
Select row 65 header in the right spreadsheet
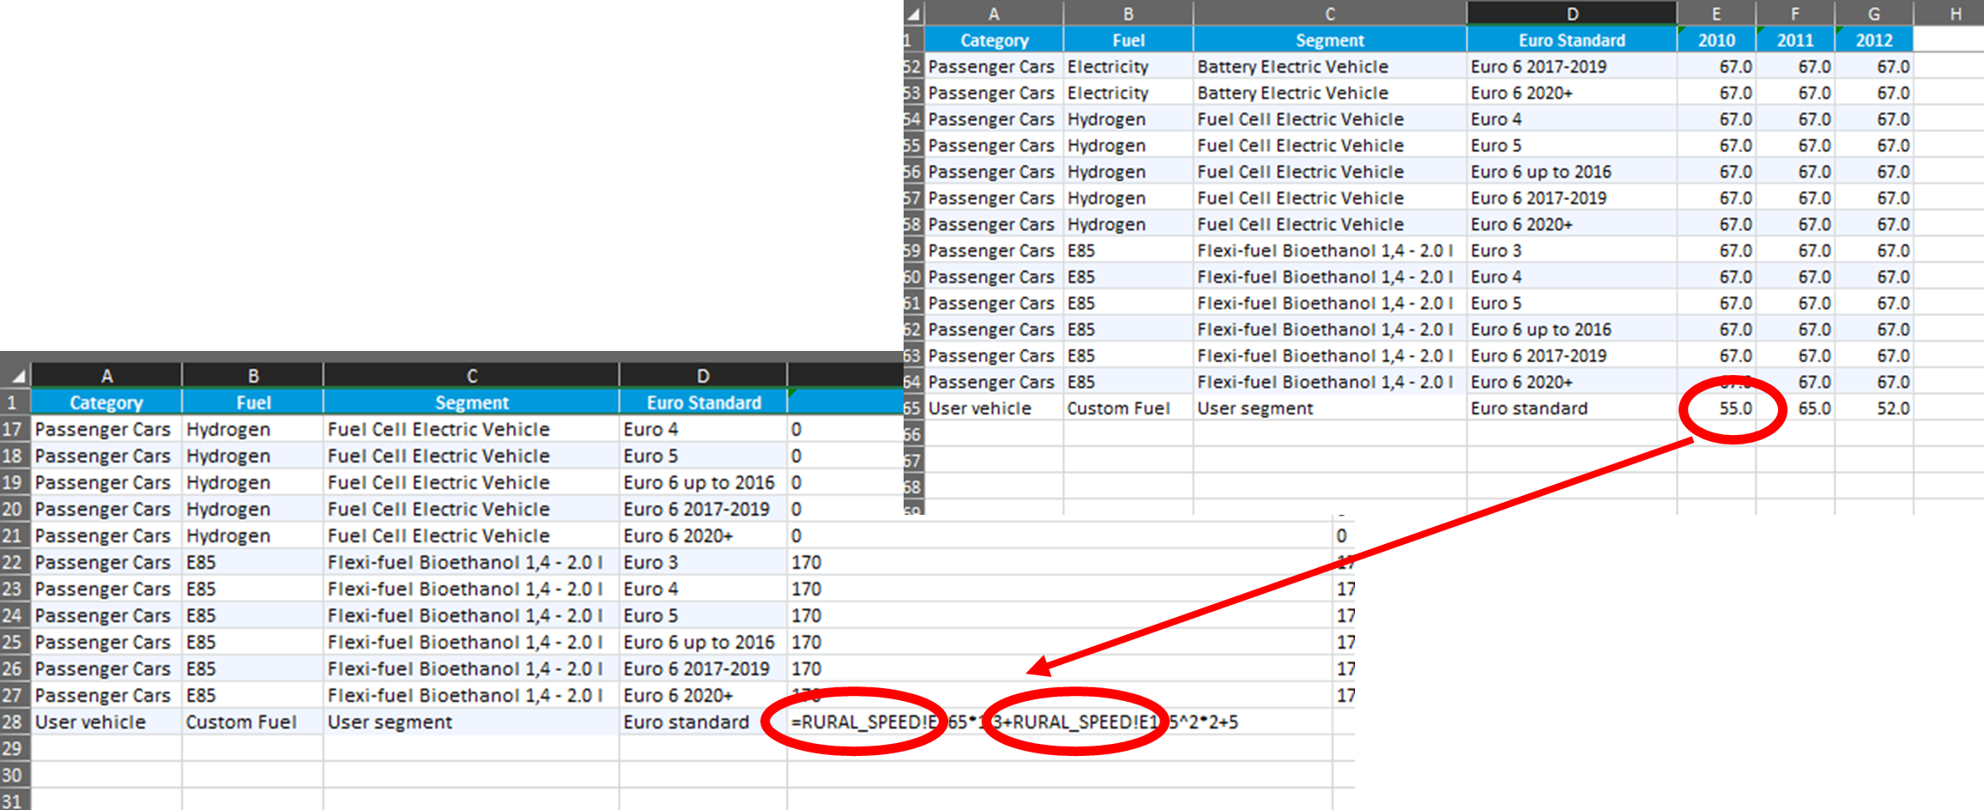tap(912, 408)
